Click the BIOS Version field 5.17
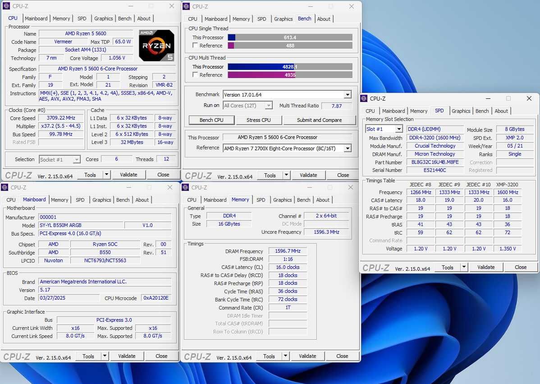540x384 pixels. tap(105, 290)
